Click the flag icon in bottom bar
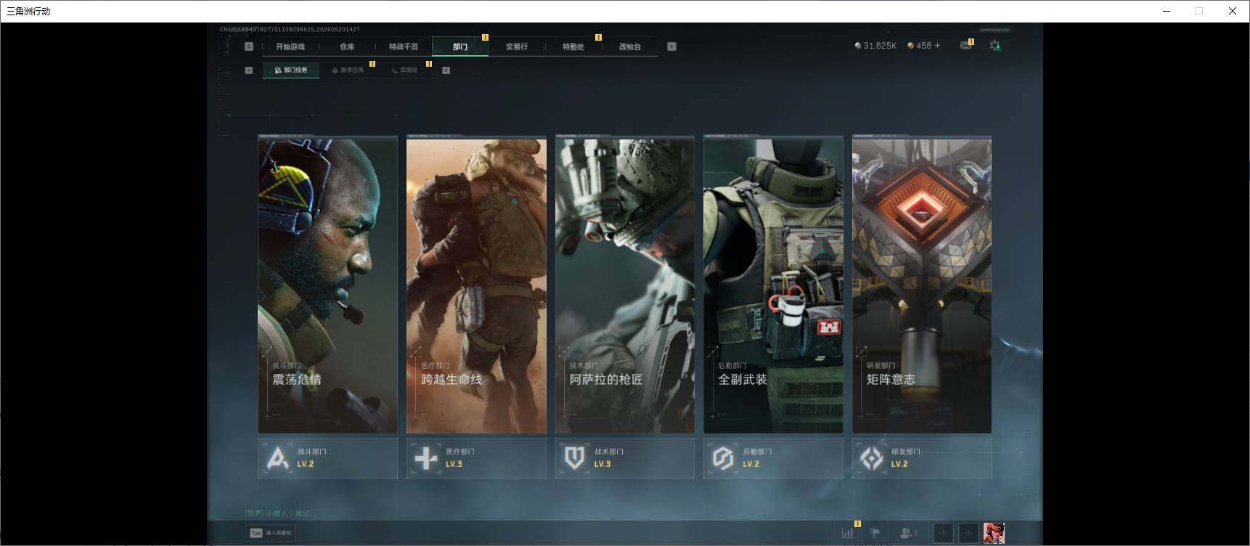The image size is (1250, 546). (875, 533)
